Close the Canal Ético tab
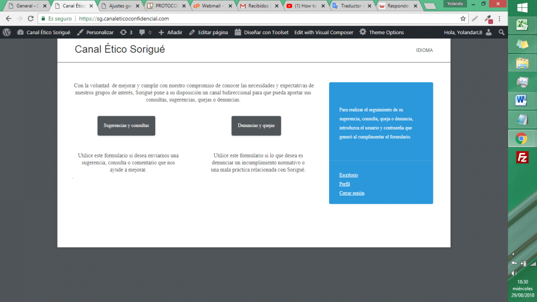This screenshot has width=537, height=302. [91, 6]
